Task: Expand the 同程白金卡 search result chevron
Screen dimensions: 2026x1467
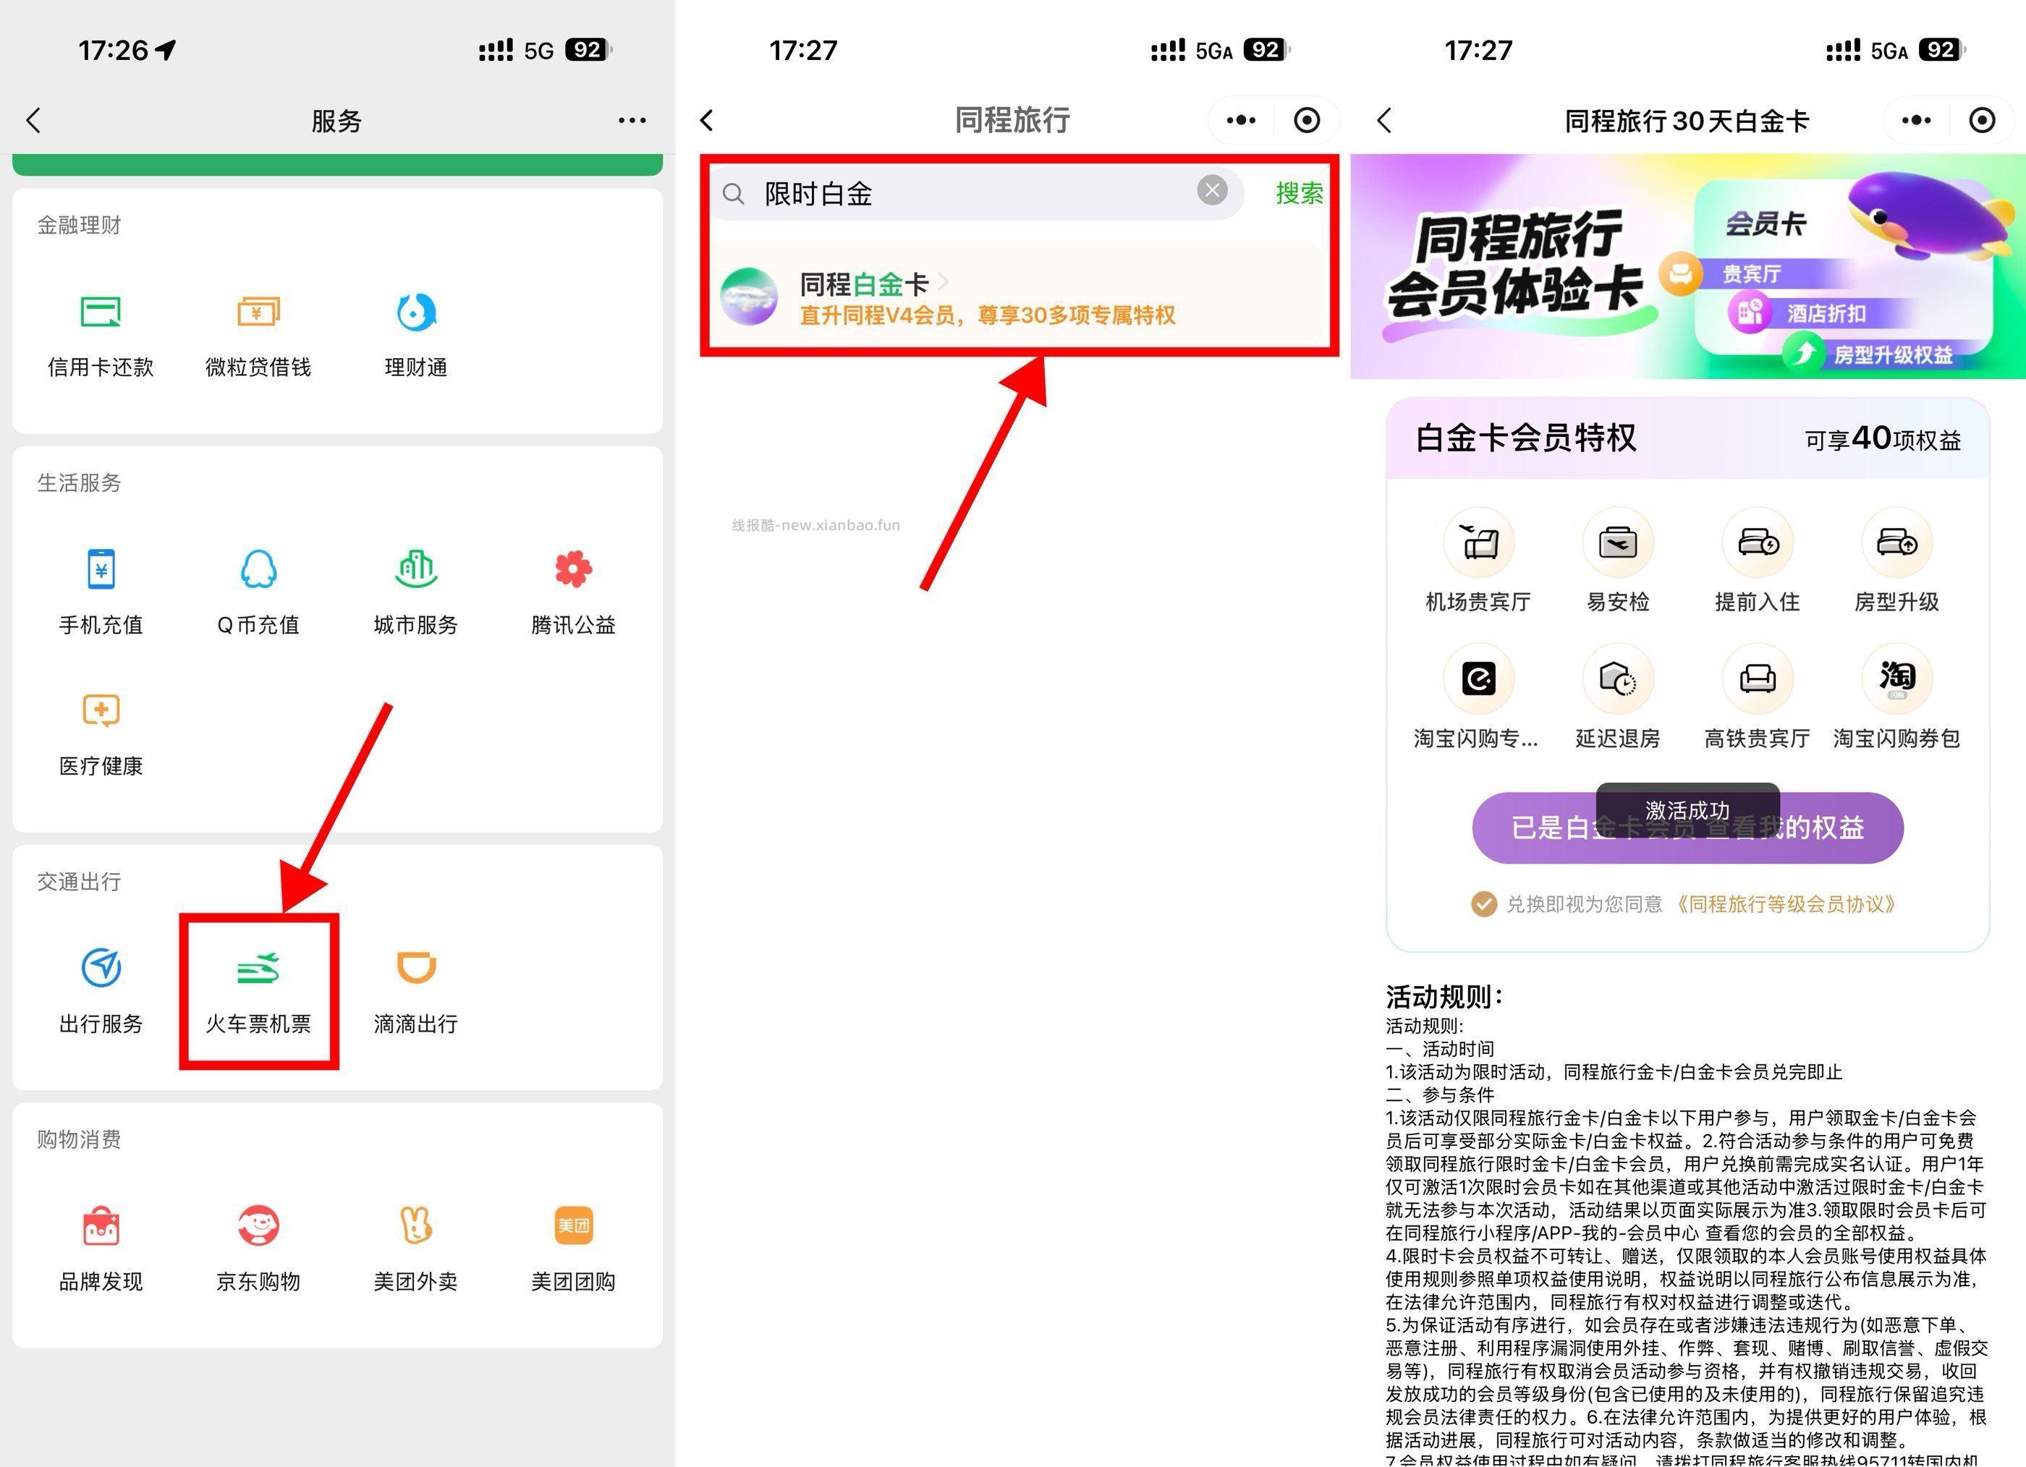Action: pos(944,282)
